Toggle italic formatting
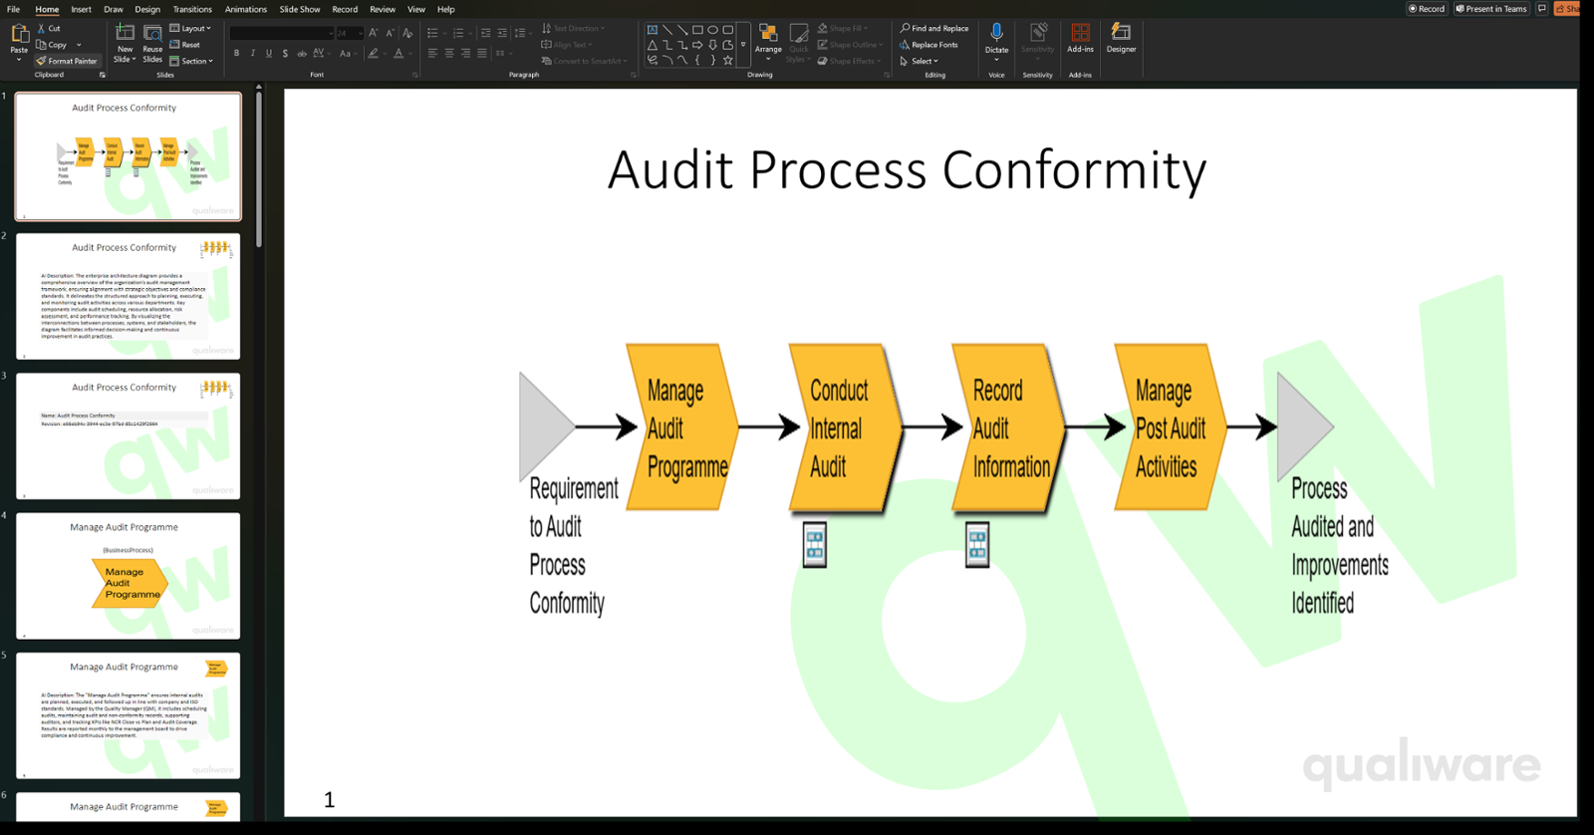The image size is (1594, 835). coord(253,53)
